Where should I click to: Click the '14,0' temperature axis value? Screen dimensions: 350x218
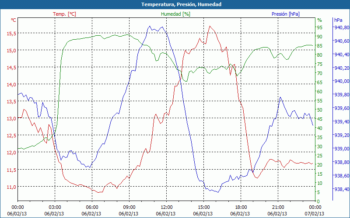(11, 85)
